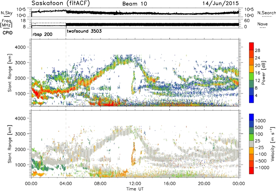The image size is (276, 191).
Task: Click the 'Slant Range [km]' label of power panel
Action: tap(10, 73)
